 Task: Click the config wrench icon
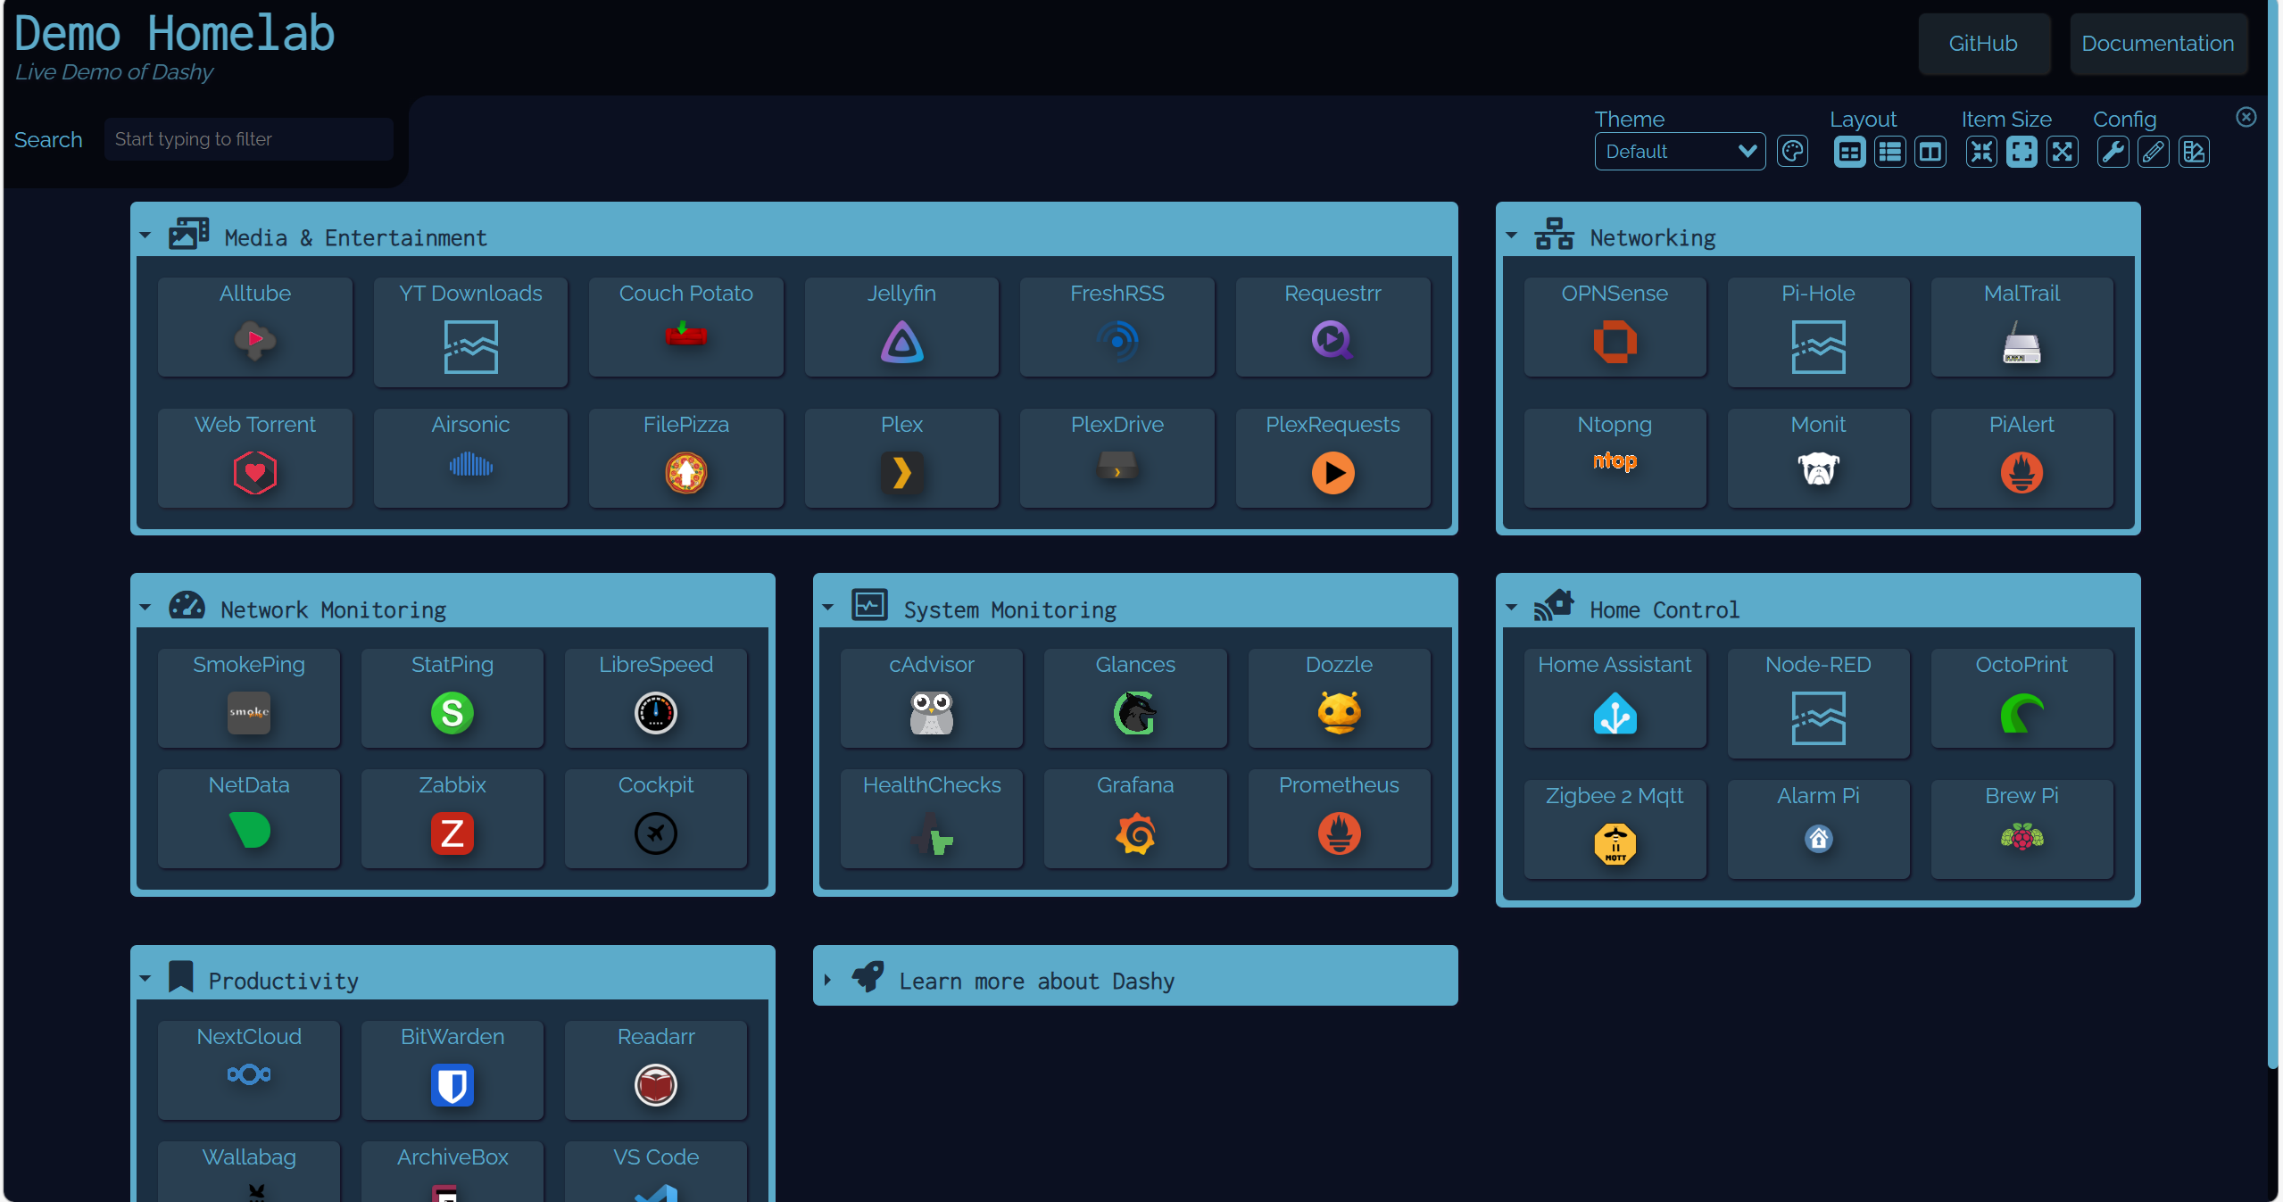tap(2112, 152)
